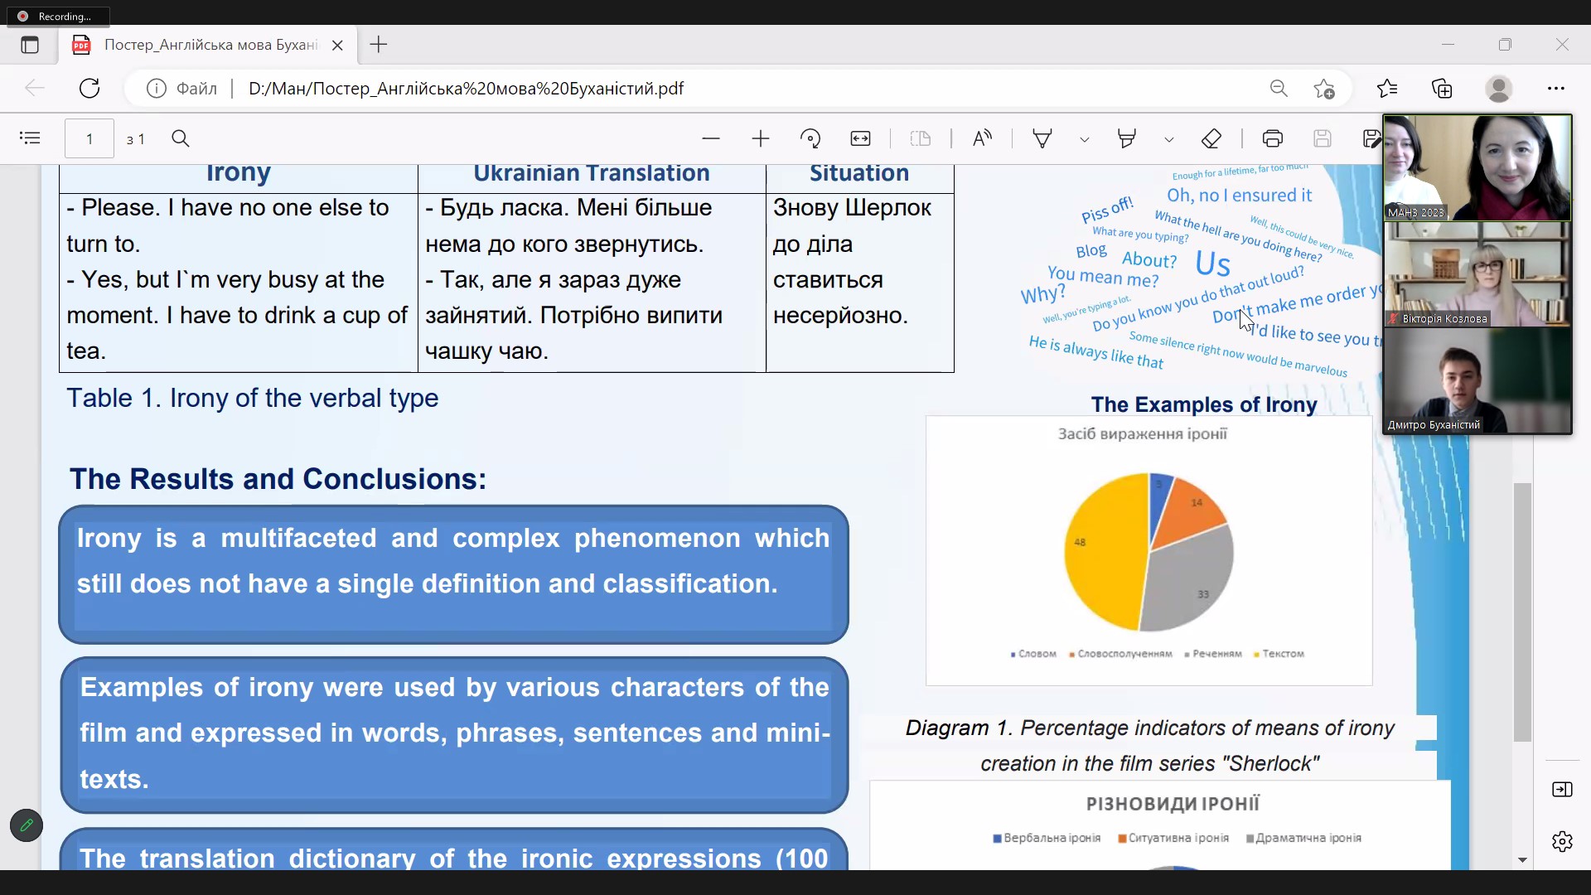The image size is (1591, 895).
Task: Open Settings and more menu
Action: point(1556,89)
